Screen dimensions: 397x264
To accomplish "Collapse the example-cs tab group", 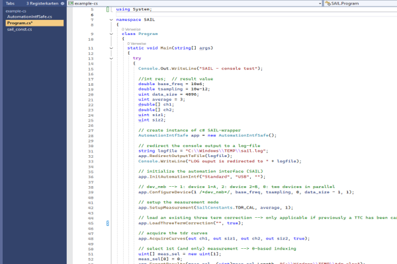I will click(x=14, y=11).
